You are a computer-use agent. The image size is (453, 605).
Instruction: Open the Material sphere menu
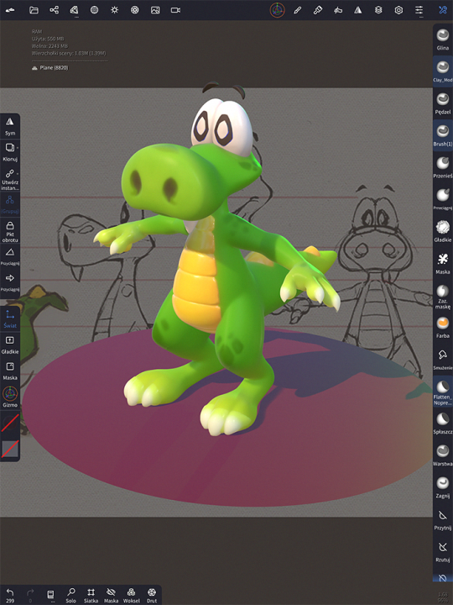pos(94,10)
